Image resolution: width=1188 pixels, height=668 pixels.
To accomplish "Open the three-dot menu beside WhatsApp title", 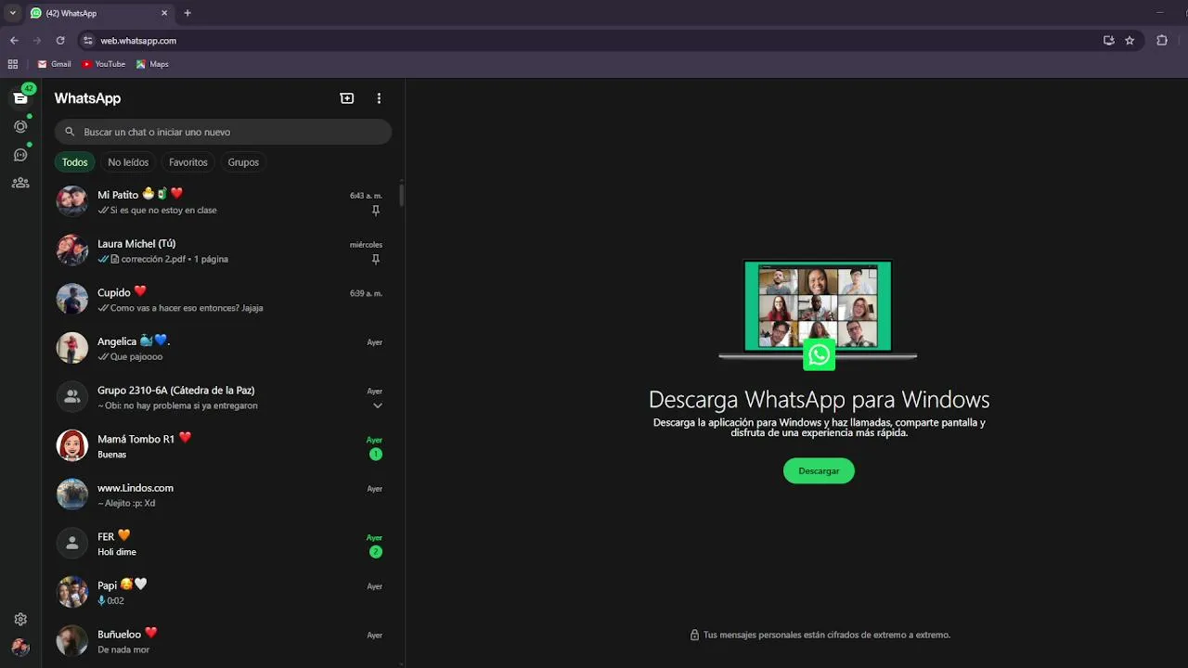I will coord(379,98).
